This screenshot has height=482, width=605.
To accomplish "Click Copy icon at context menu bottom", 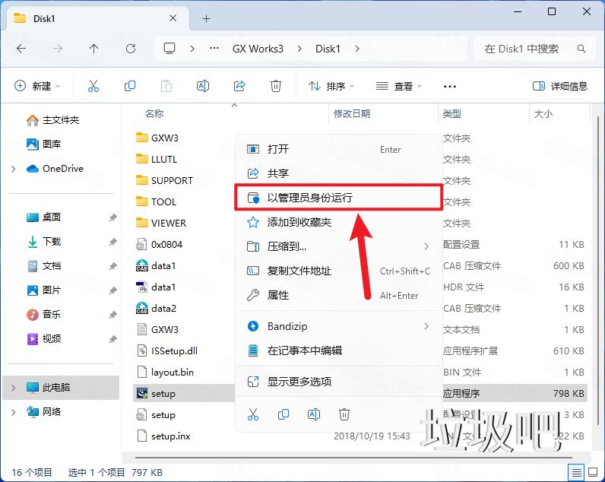I will 283,414.
